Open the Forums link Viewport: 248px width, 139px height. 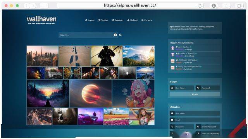click(x=147, y=20)
